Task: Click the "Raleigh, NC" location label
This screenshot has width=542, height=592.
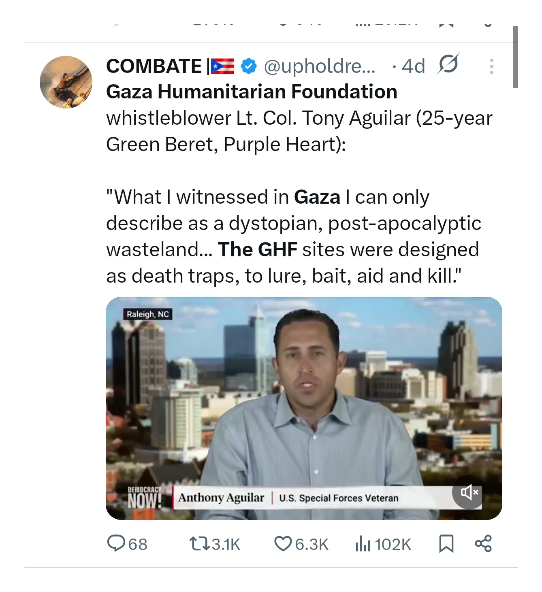Action: [147, 314]
